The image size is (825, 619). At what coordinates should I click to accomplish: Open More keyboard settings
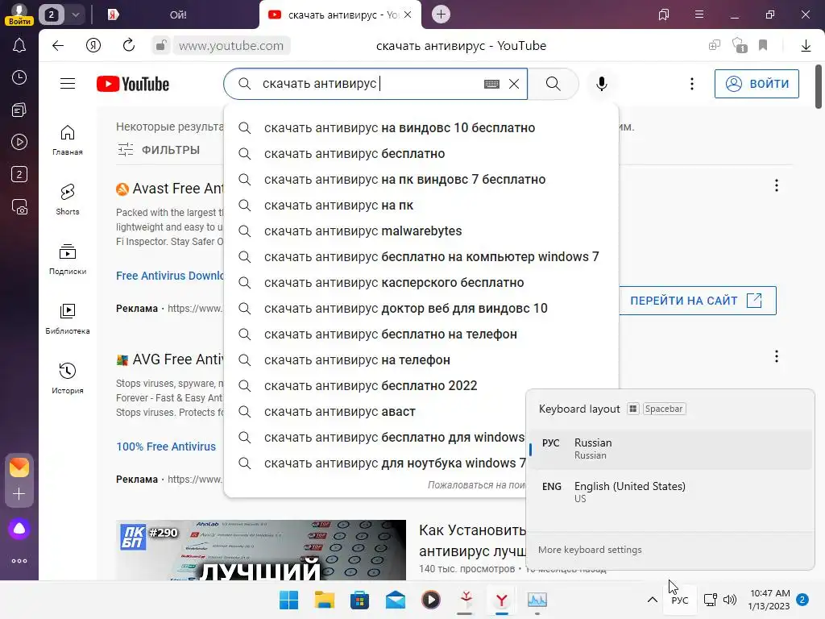(589, 550)
